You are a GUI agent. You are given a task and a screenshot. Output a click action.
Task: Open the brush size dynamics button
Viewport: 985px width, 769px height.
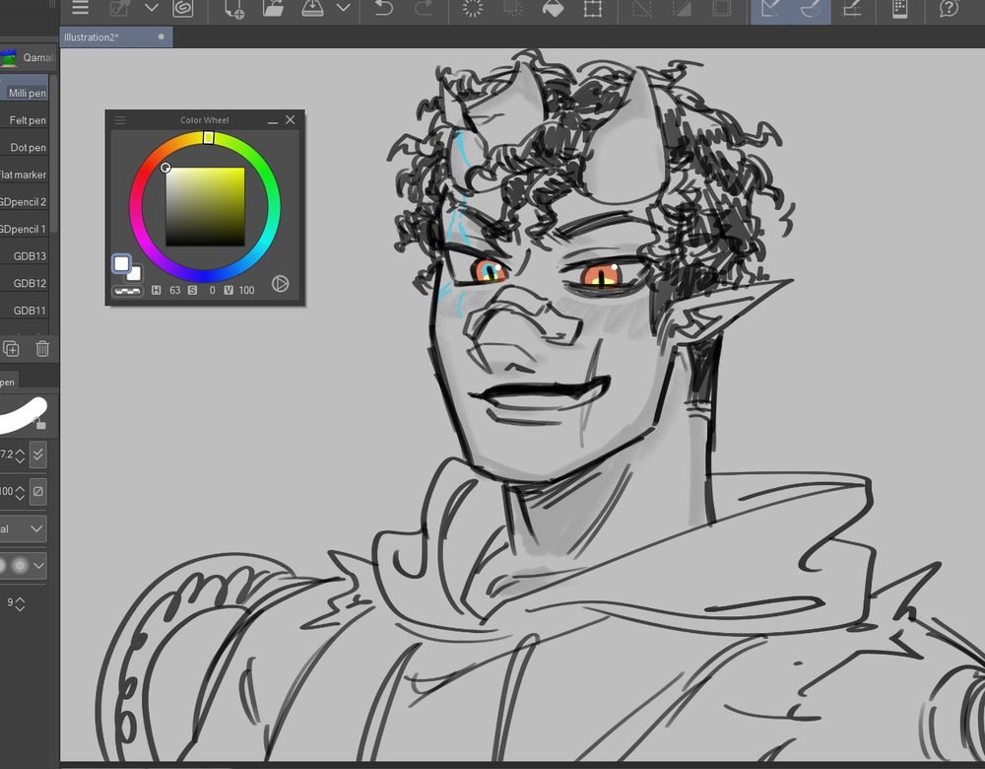coord(38,454)
